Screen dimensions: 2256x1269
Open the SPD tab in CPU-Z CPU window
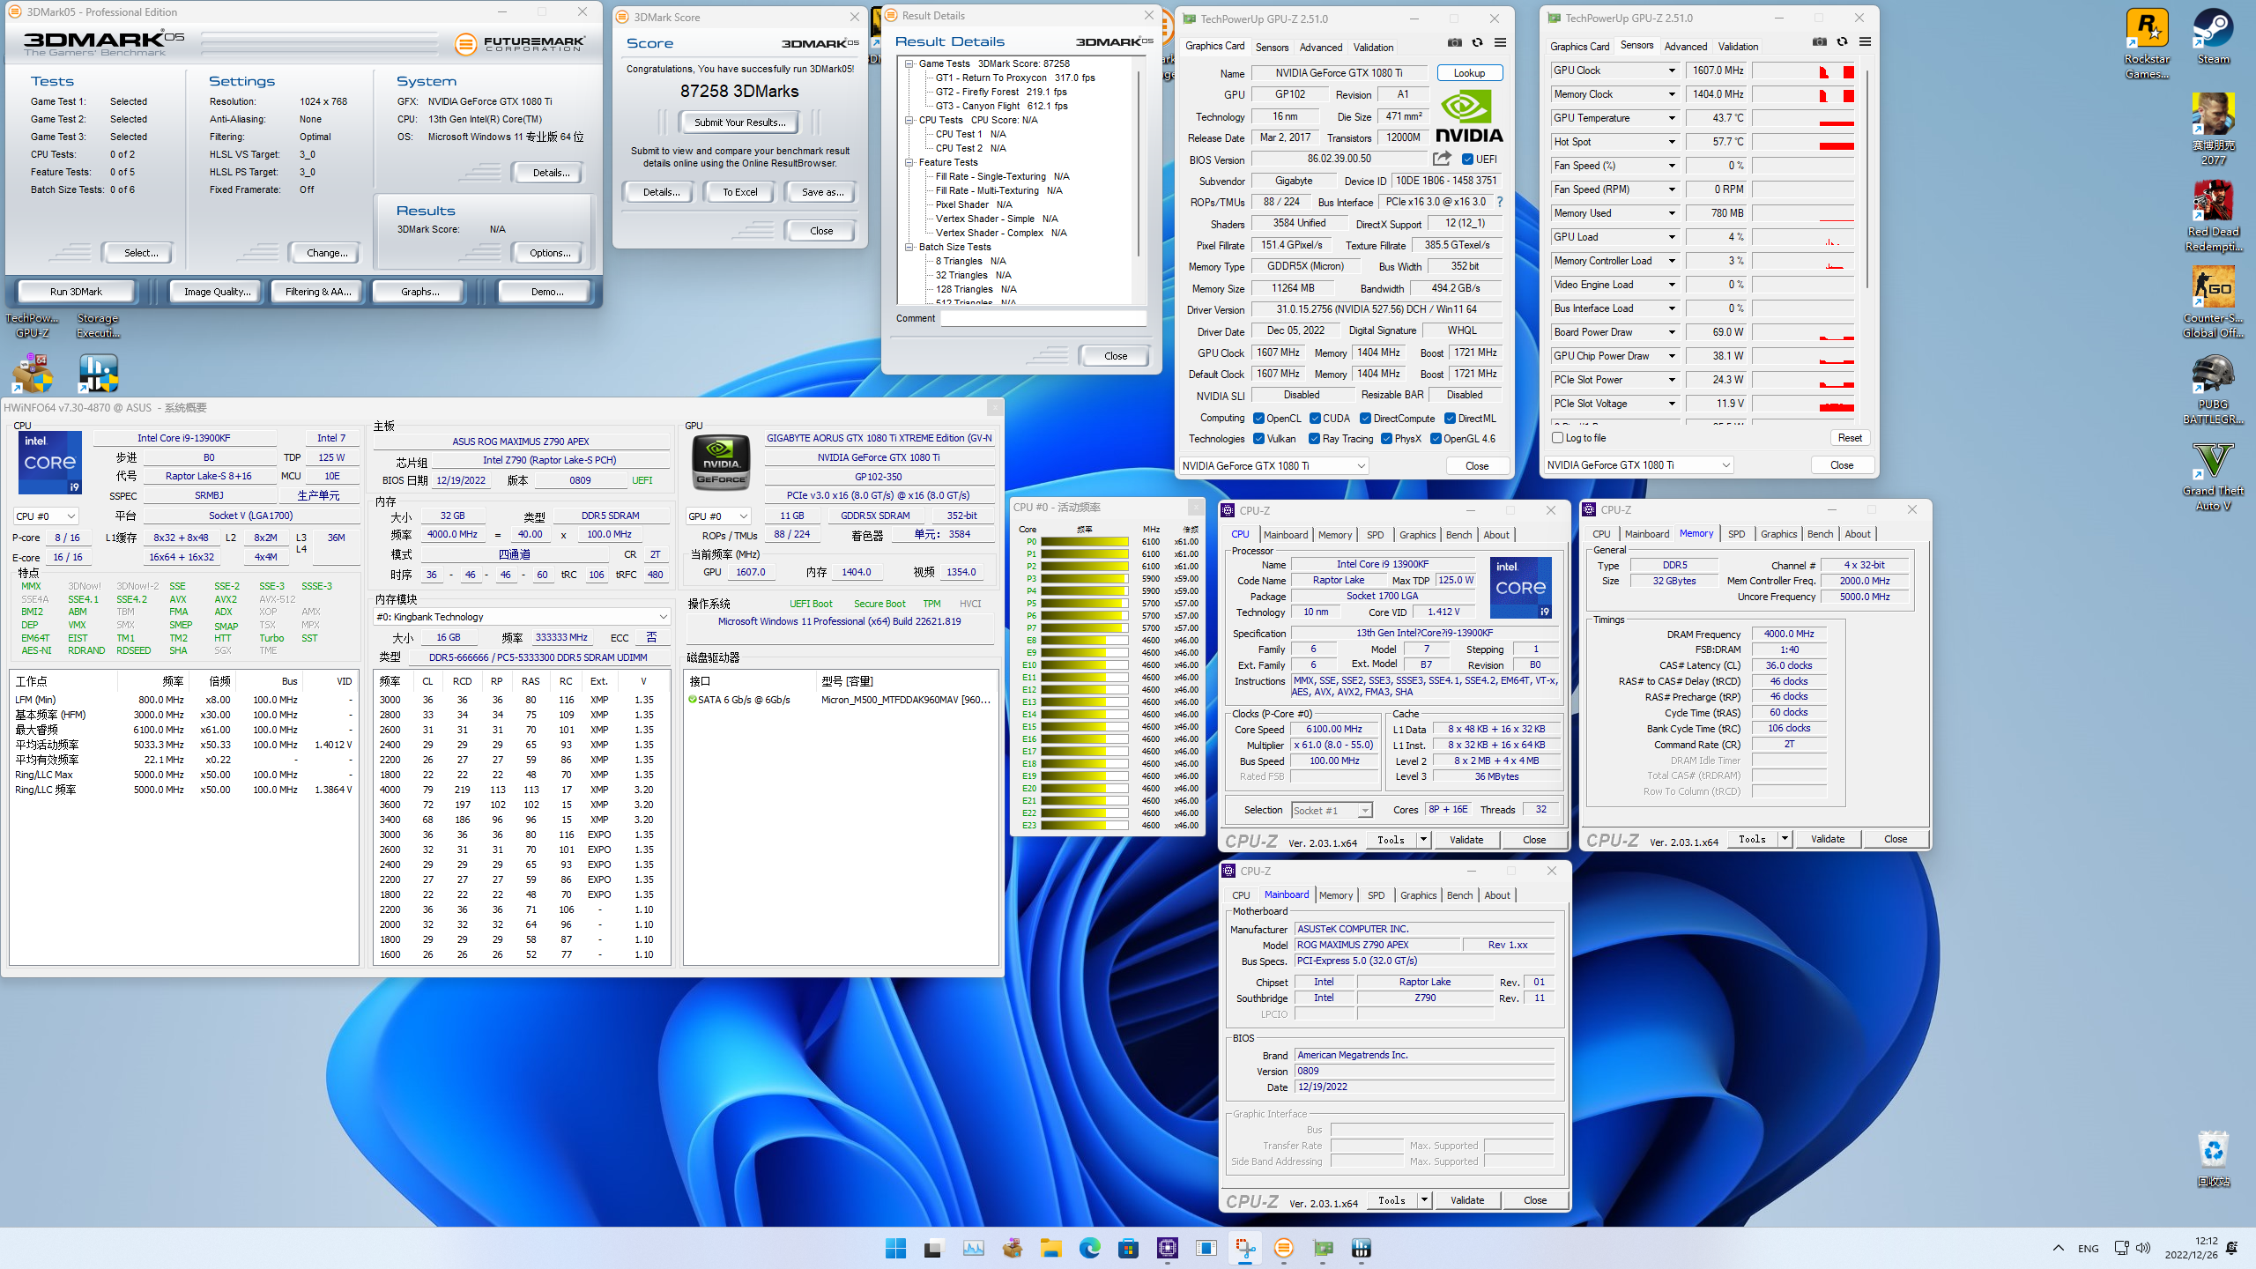click(x=1375, y=535)
